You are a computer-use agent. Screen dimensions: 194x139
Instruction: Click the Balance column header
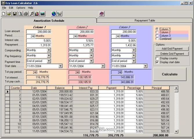(x=60, y=88)
